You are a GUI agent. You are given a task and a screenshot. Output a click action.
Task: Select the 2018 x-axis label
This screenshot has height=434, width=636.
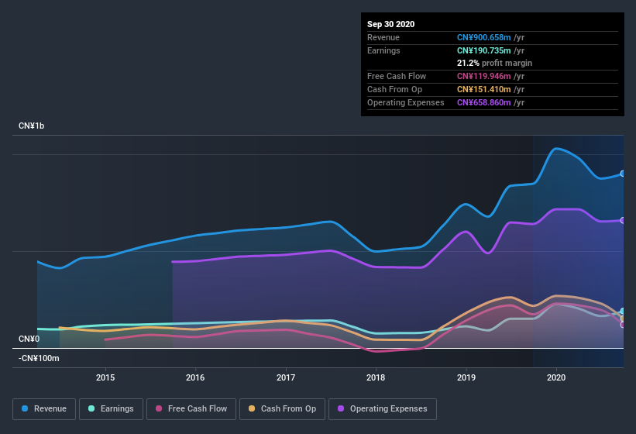[x=376, y=377]
